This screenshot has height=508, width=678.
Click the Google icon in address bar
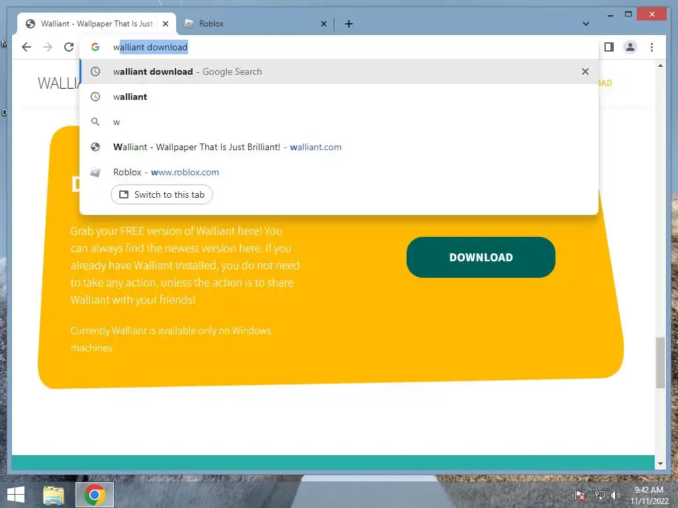pos(95,47)
